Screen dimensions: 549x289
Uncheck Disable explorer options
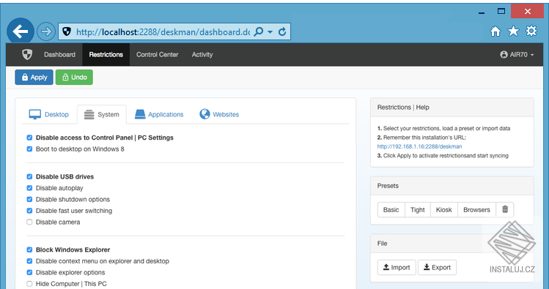[29, 272]
